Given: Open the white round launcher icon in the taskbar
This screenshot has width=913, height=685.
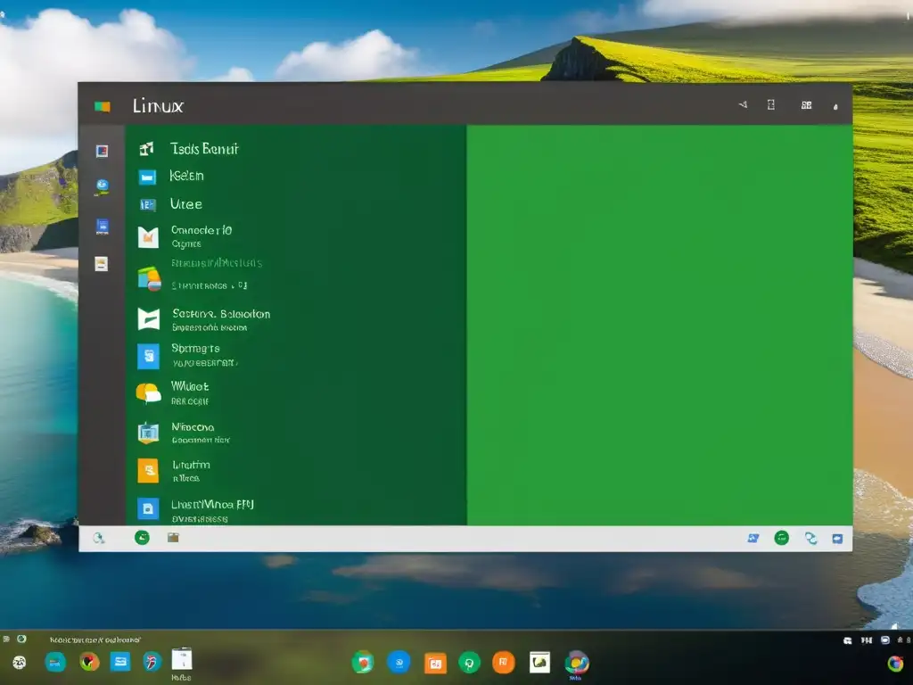Looking at the screenshot, I should [20, 663].
